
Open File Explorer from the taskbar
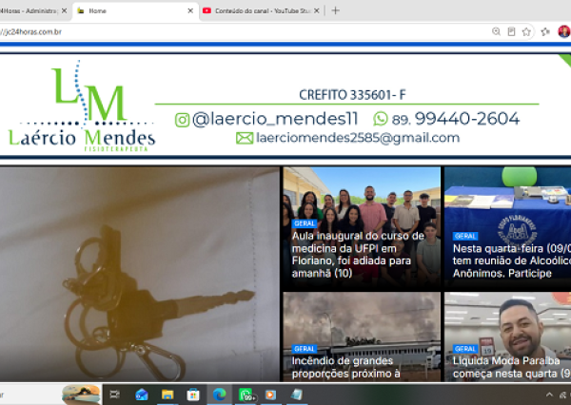tap(167, 395)
